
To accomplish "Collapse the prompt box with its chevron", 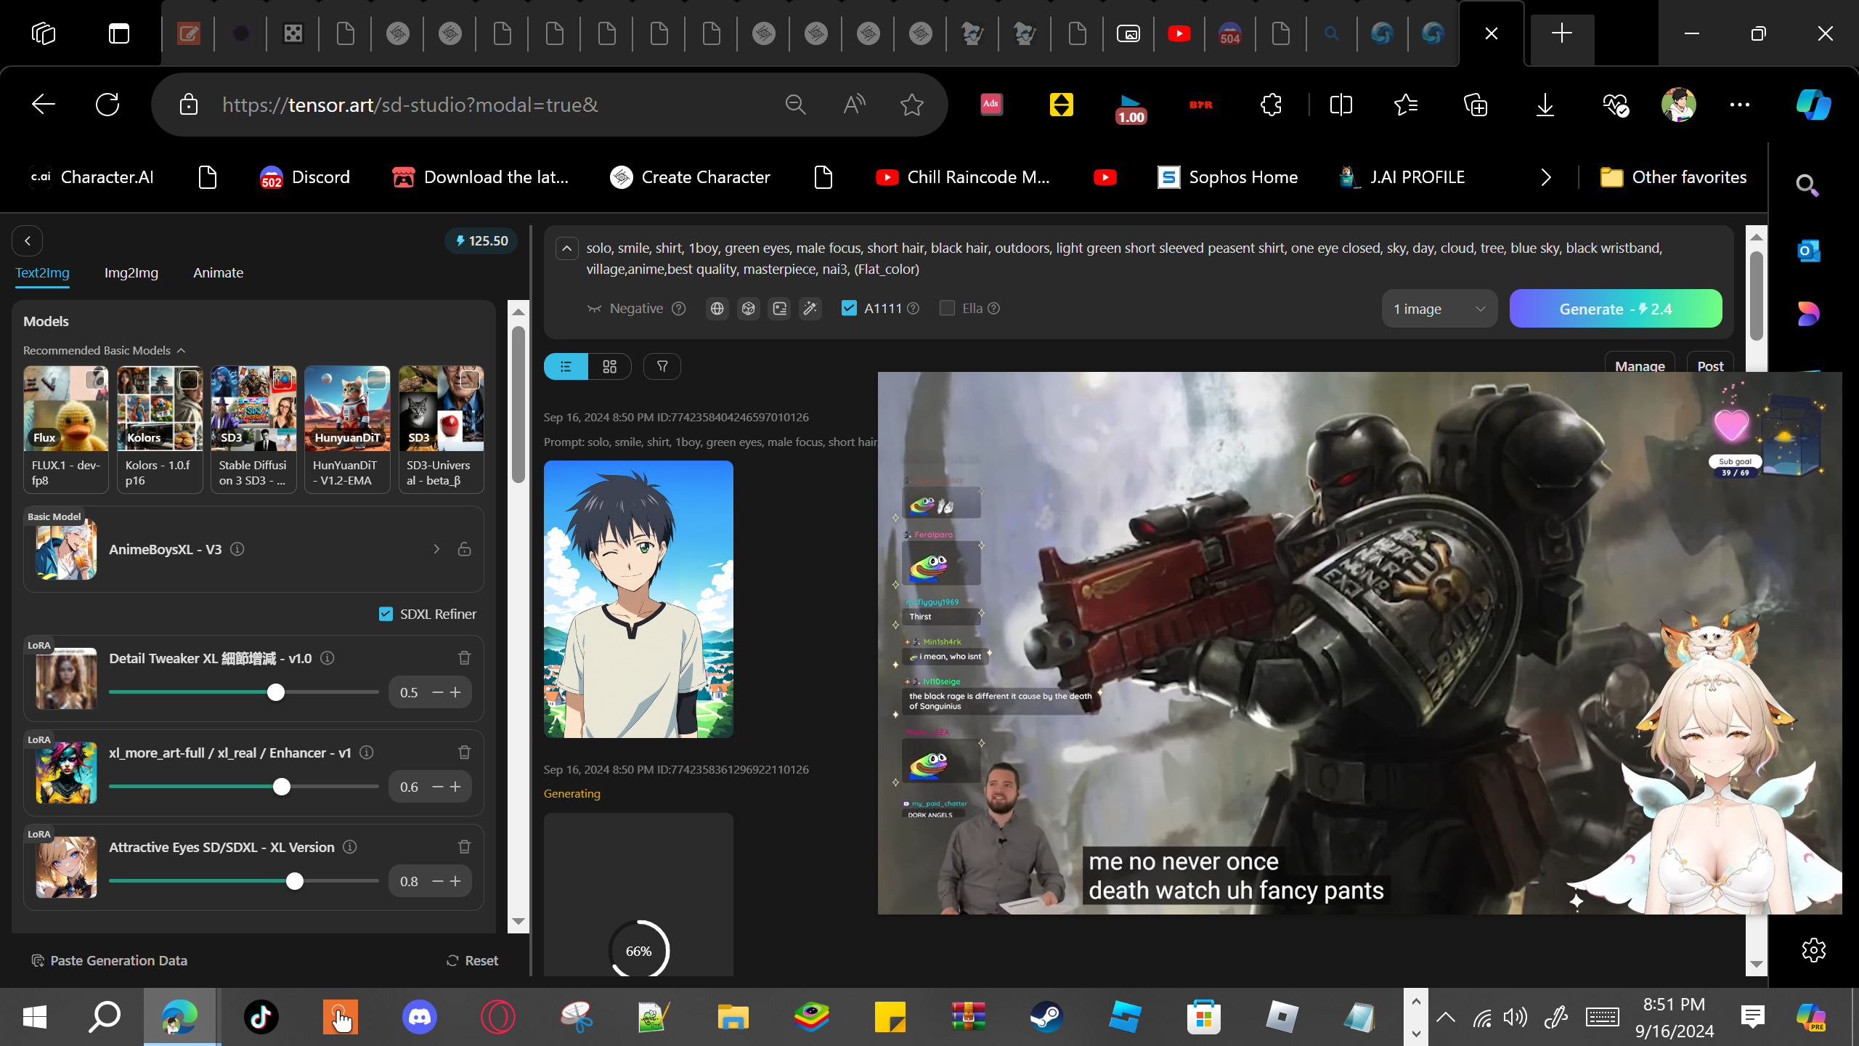I will pos(567,248).
